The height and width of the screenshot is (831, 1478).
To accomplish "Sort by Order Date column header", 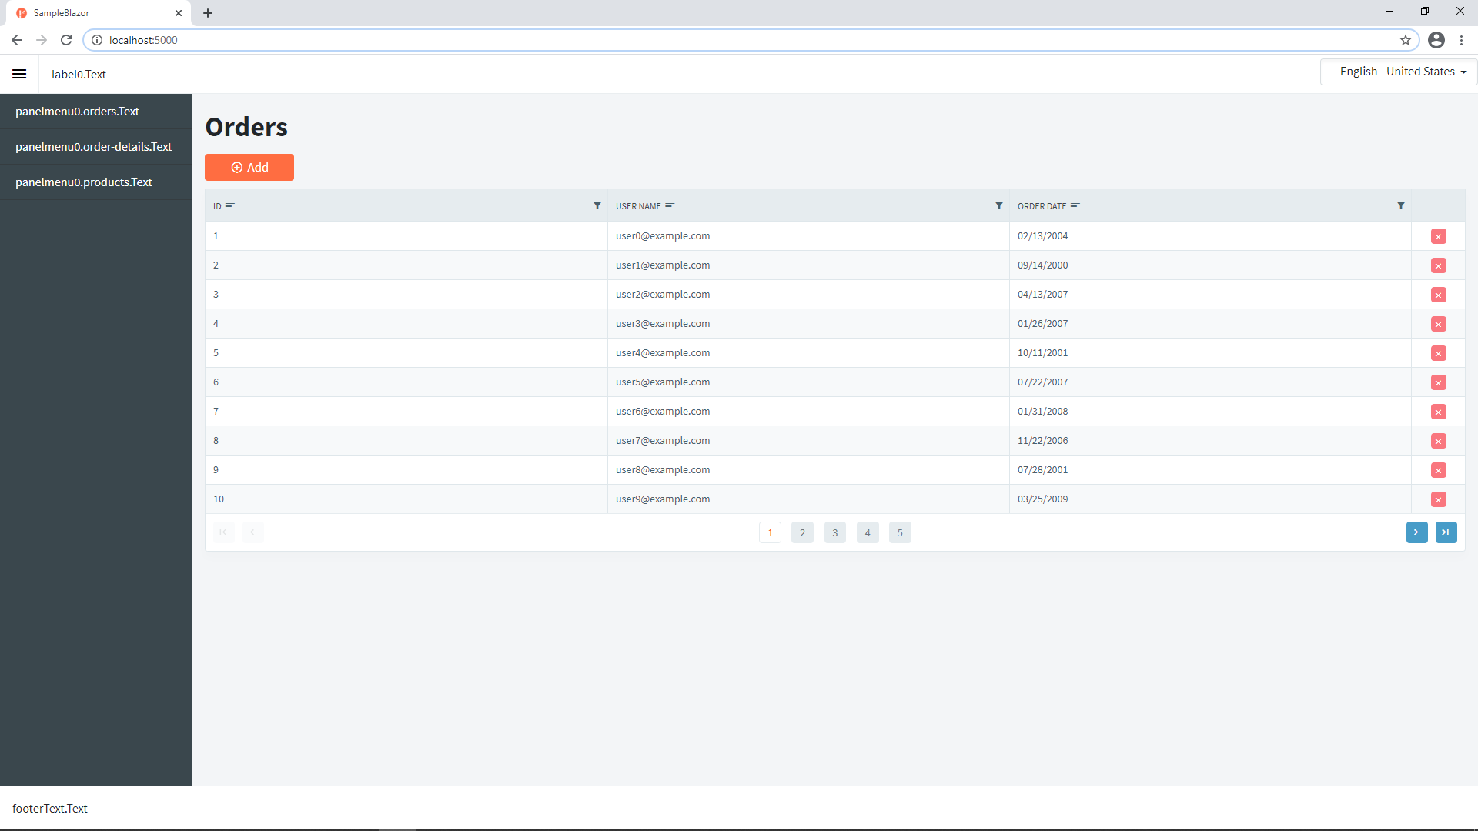I will click(x=1048, y=206).
